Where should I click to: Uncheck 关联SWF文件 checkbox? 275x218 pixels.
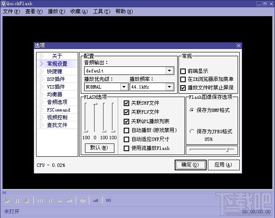point(126,103)
